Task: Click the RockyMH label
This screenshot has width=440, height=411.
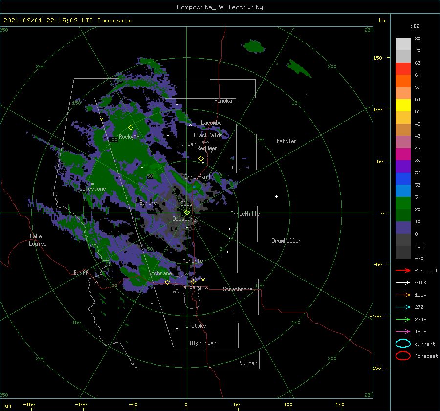Action: click(x=129, y=137)
